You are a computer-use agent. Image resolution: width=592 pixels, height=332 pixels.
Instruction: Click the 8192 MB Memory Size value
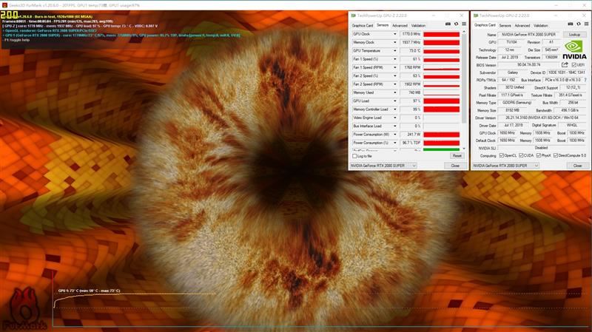click(512, 110)
